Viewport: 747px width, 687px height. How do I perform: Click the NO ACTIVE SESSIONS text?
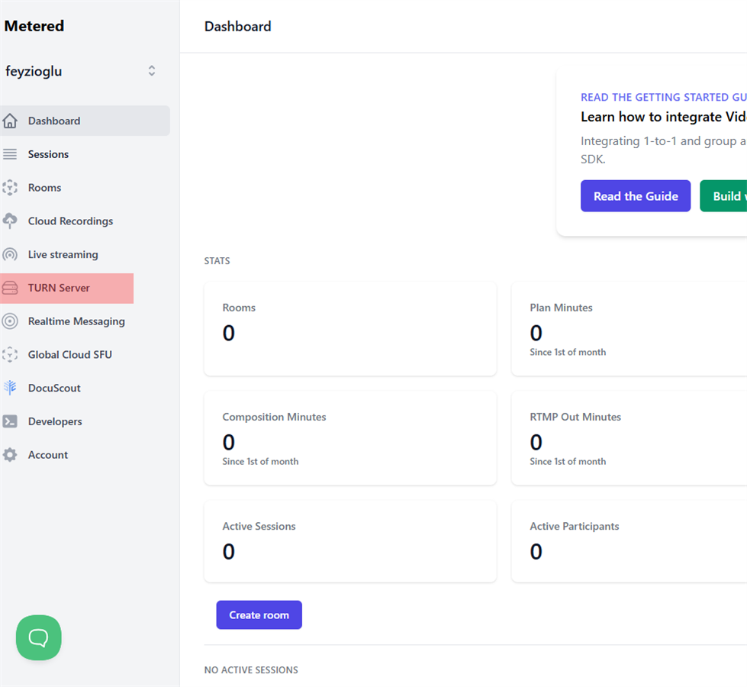(x=251, y=670)
